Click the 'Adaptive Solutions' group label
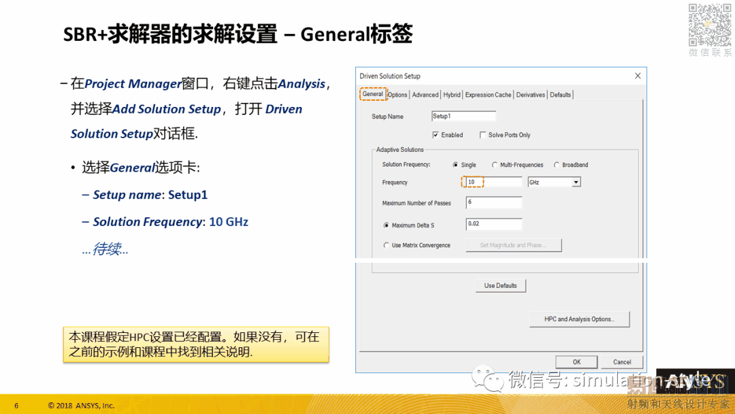The width and height of the screenshot is (735, 414). 400,150
